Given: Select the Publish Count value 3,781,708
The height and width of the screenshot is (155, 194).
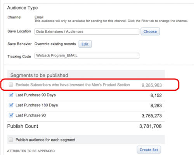Looking at the screenshot, I should coord(151,126).
